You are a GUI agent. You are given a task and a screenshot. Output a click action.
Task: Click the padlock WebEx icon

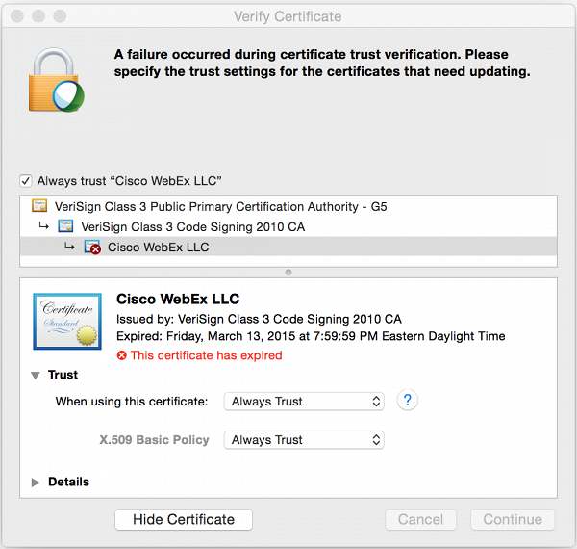(57, 80)
